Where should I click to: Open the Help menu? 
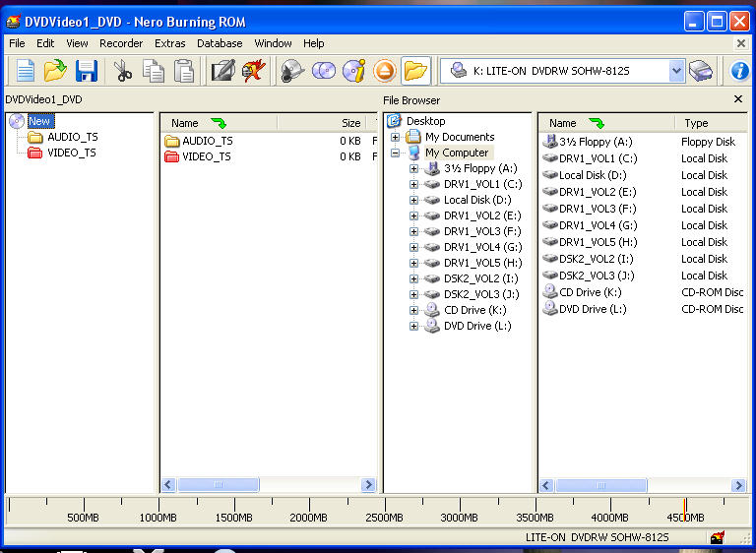313,43
